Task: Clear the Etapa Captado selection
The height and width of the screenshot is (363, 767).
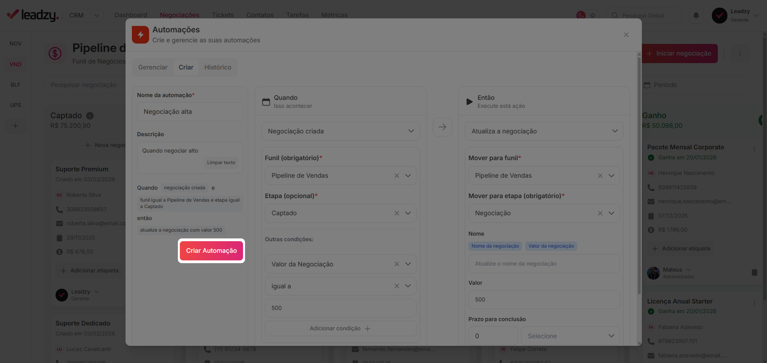Action: tap(397, 213)
